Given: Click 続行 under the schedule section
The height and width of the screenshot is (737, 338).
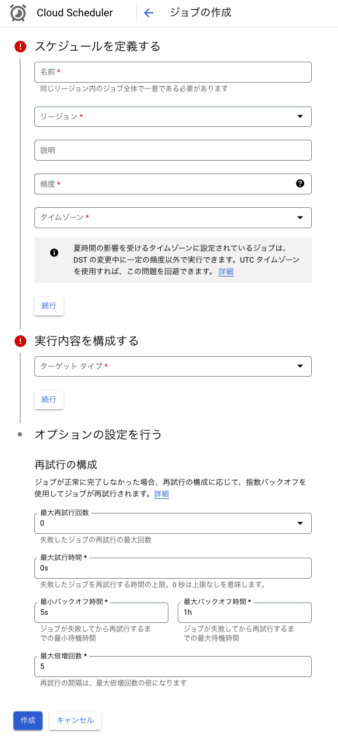Looking at the screenshot, I should (x=48, y=306).
